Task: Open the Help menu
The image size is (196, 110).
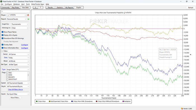Action: 47,4
